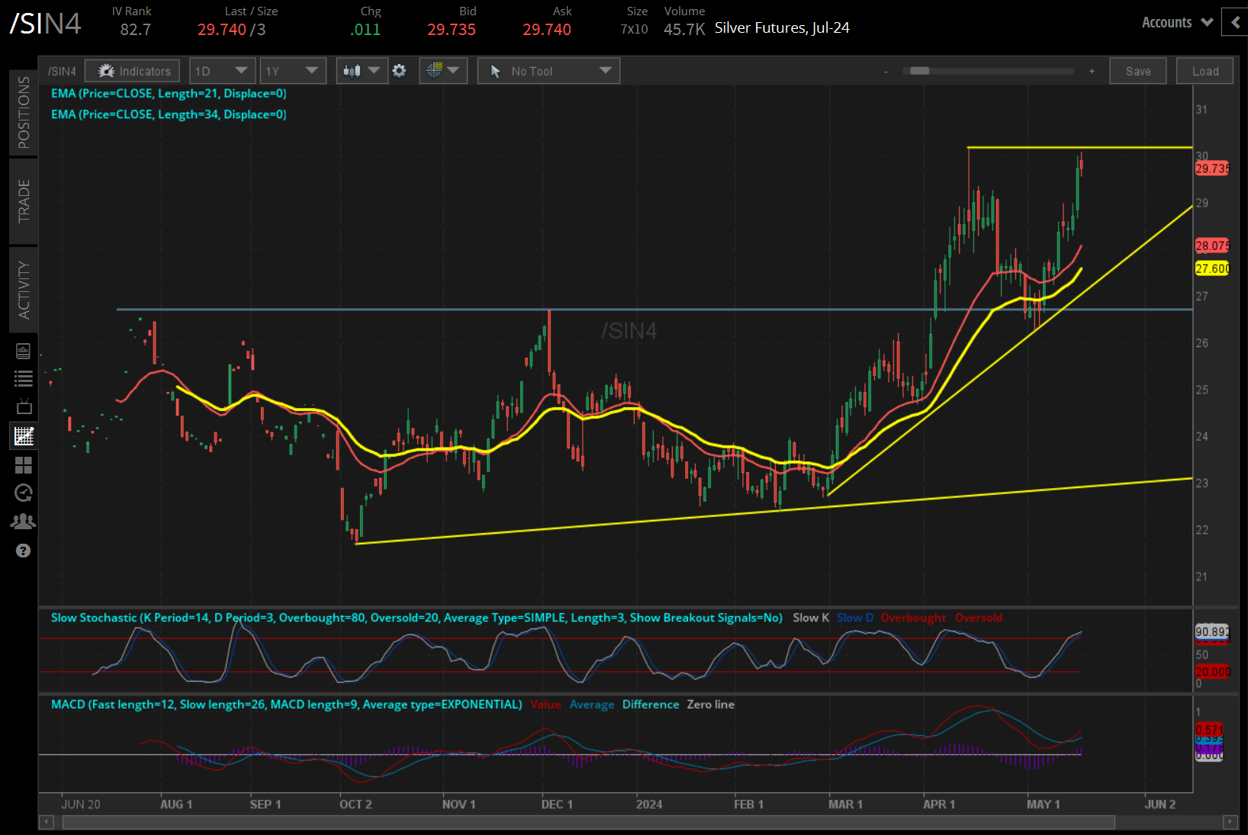
Task: Open chart settings with the gear icon
Action: (x=399, y=70)
